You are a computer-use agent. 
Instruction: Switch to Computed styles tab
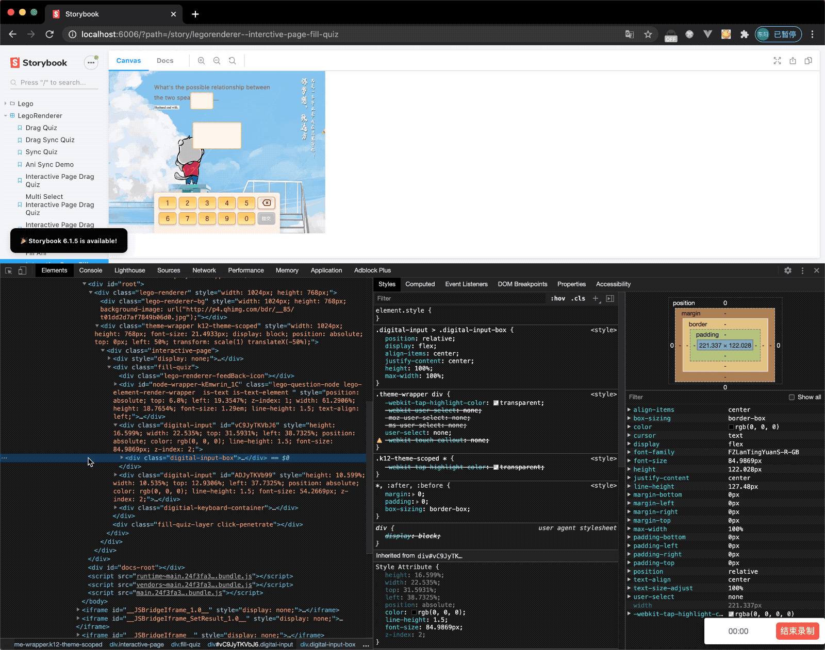pyautogui.click(x=420, y=284)
